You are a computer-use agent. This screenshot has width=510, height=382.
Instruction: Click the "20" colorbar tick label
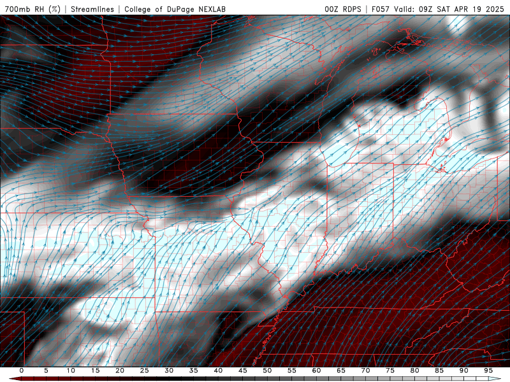click(120, 371)
